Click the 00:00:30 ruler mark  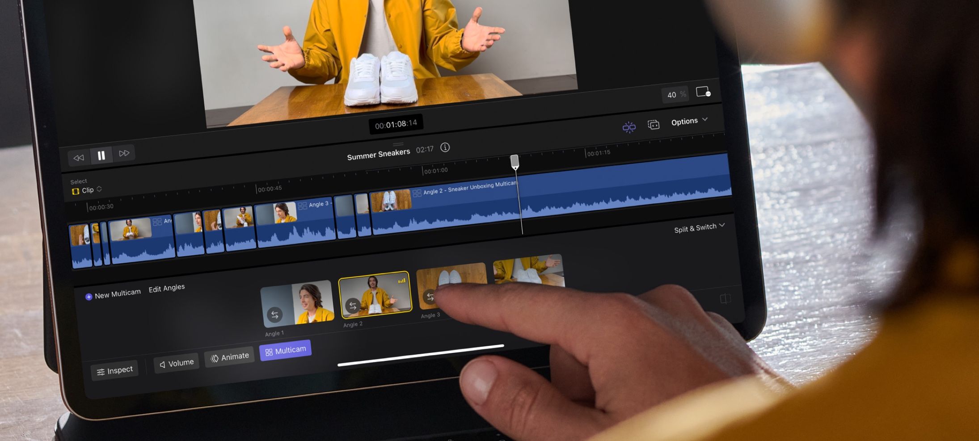point(101,207)
